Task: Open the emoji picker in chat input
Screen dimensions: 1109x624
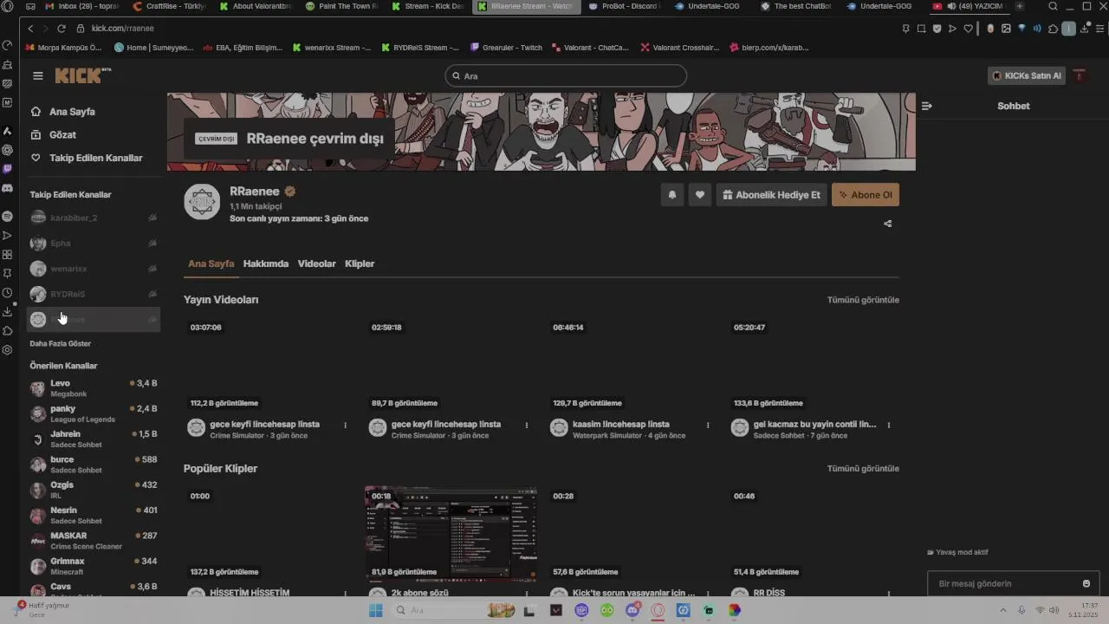Action: (x=1086, y=584)
